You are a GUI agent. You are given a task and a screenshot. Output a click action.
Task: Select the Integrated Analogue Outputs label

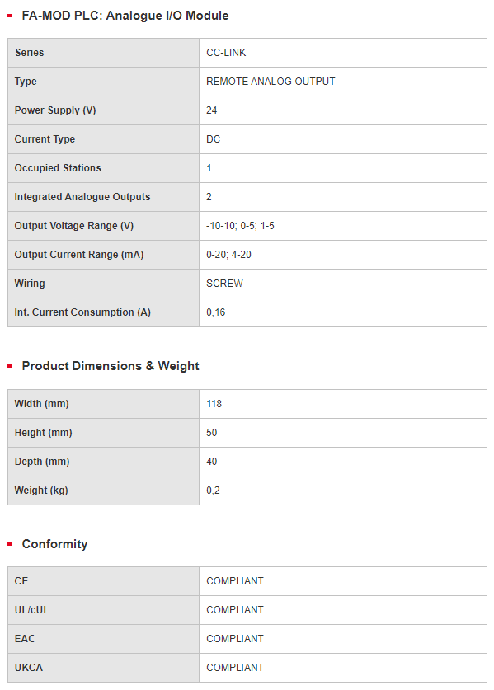pyautogui.click(x=82, y=197)
